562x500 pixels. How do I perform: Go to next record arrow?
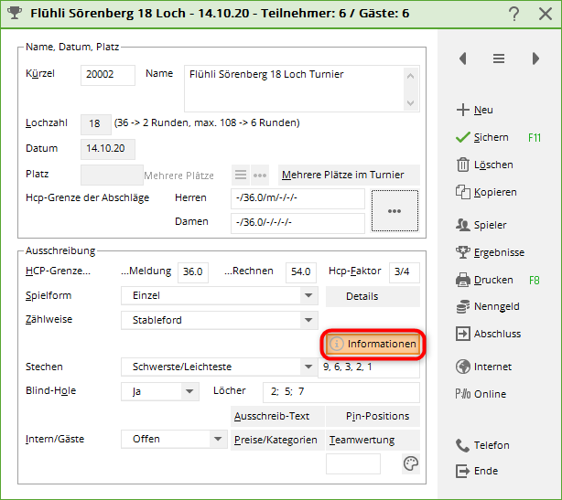[535, 59]
